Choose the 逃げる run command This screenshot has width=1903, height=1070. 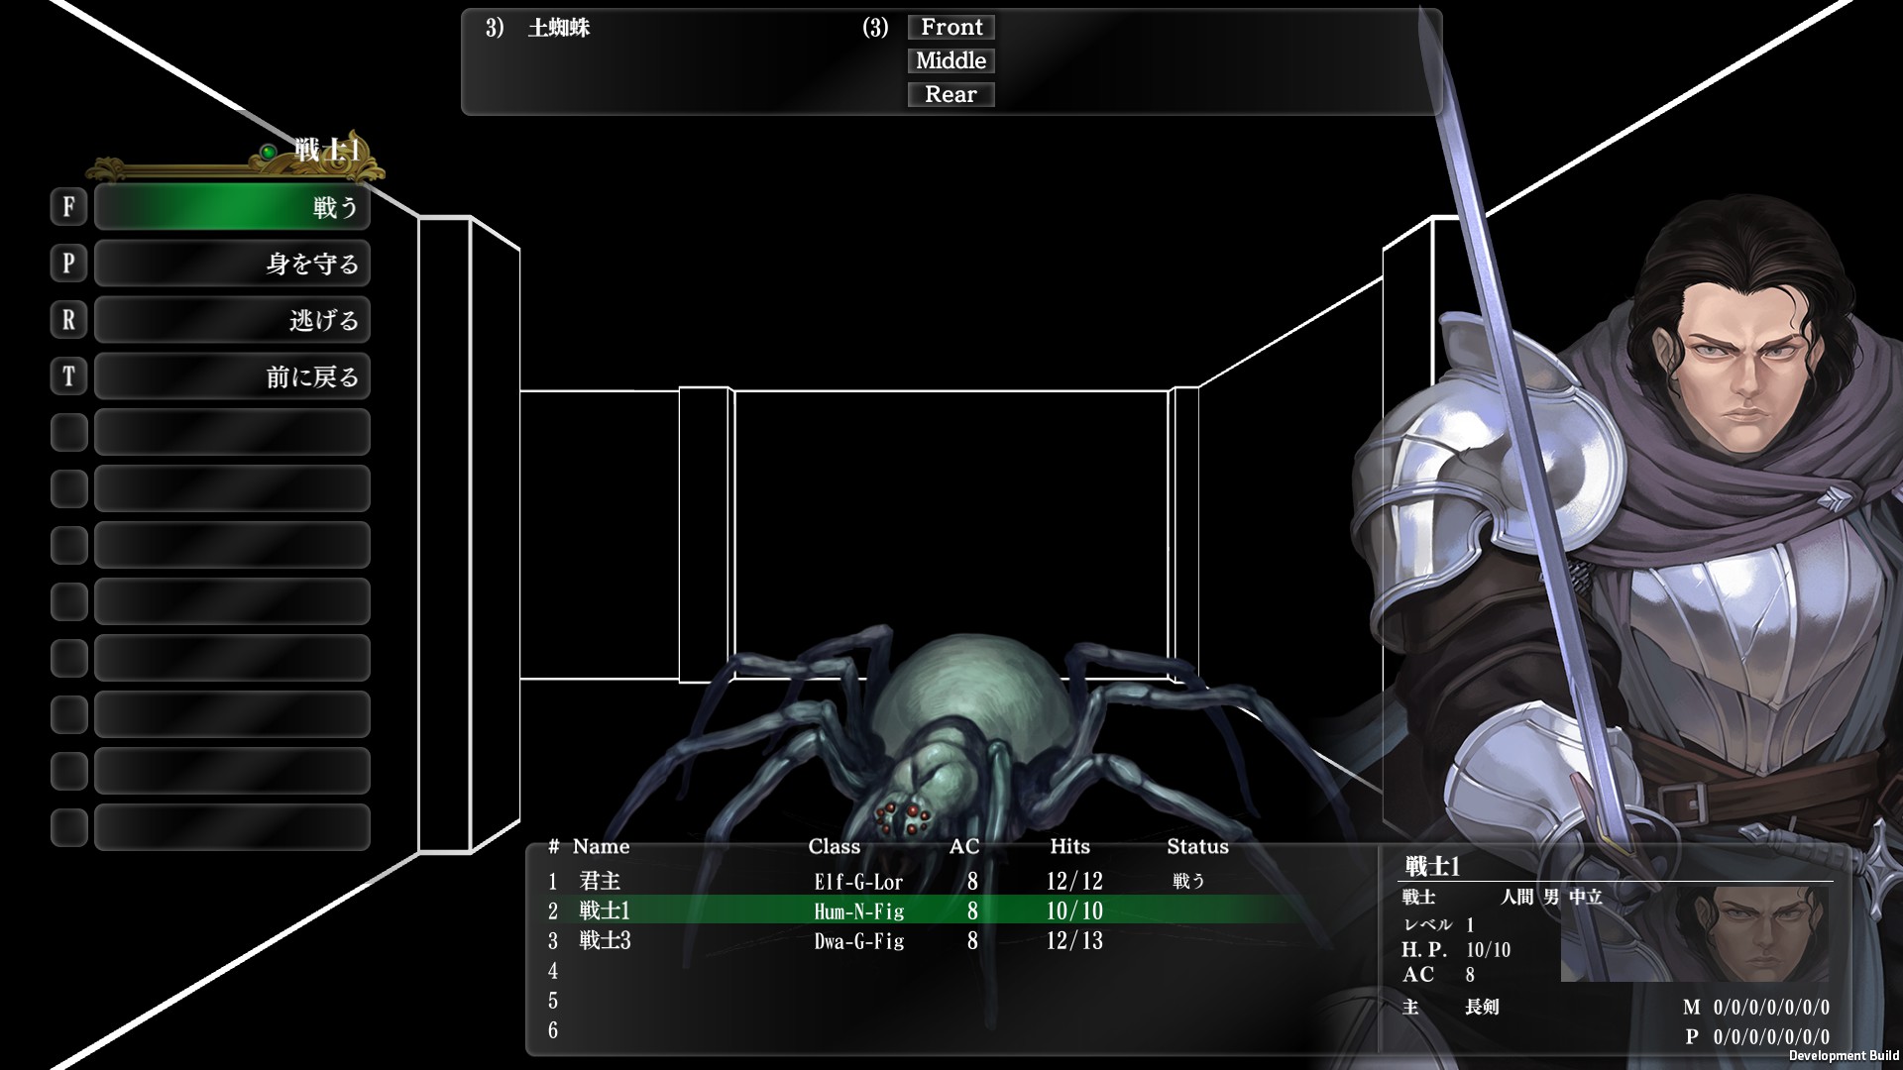232,320
